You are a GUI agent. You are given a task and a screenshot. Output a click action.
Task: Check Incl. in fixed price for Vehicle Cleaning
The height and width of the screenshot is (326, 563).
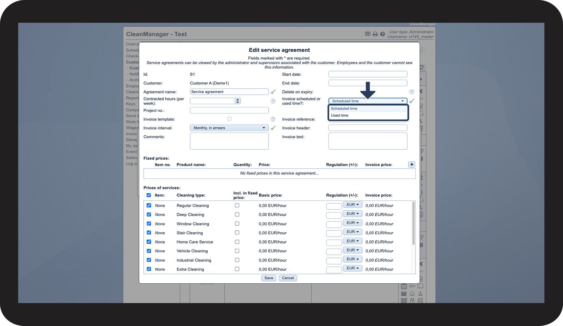[237, 251]
